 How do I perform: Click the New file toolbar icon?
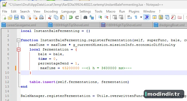4,17
